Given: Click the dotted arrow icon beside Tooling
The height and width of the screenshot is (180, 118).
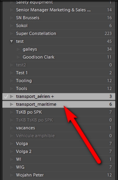Looking at the screenshot, I should click(12, 81).
